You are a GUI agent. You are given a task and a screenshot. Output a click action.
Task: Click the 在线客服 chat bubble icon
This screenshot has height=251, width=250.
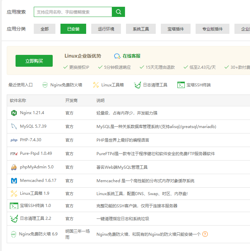coord(117,56)
